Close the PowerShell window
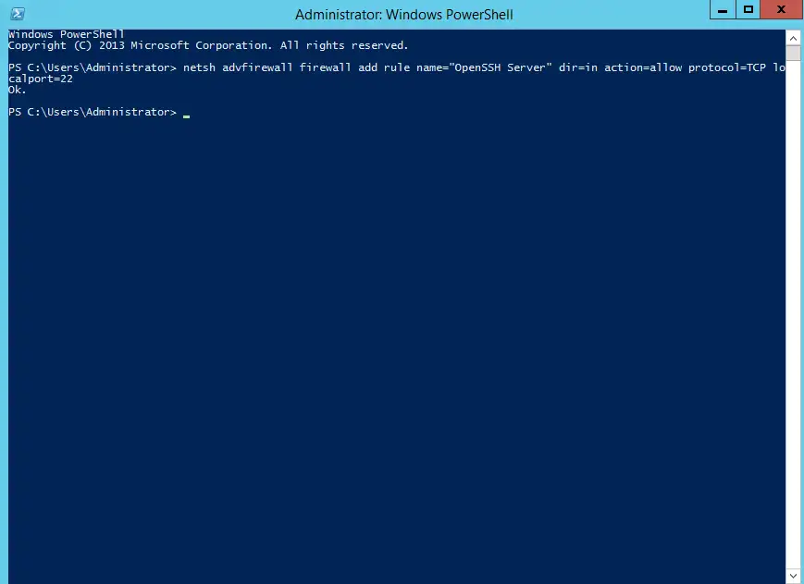This screenshot has height=584, width=804. [780, 10]
